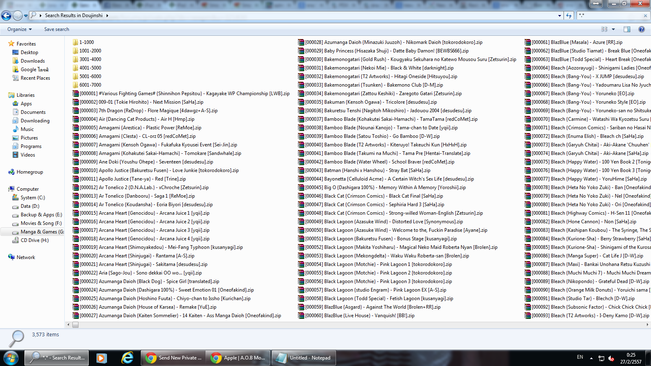651x366 pixels.
Task: Switch to the Untitled - Notepad window
Action: pyautogui.click(x=304, y=358)
